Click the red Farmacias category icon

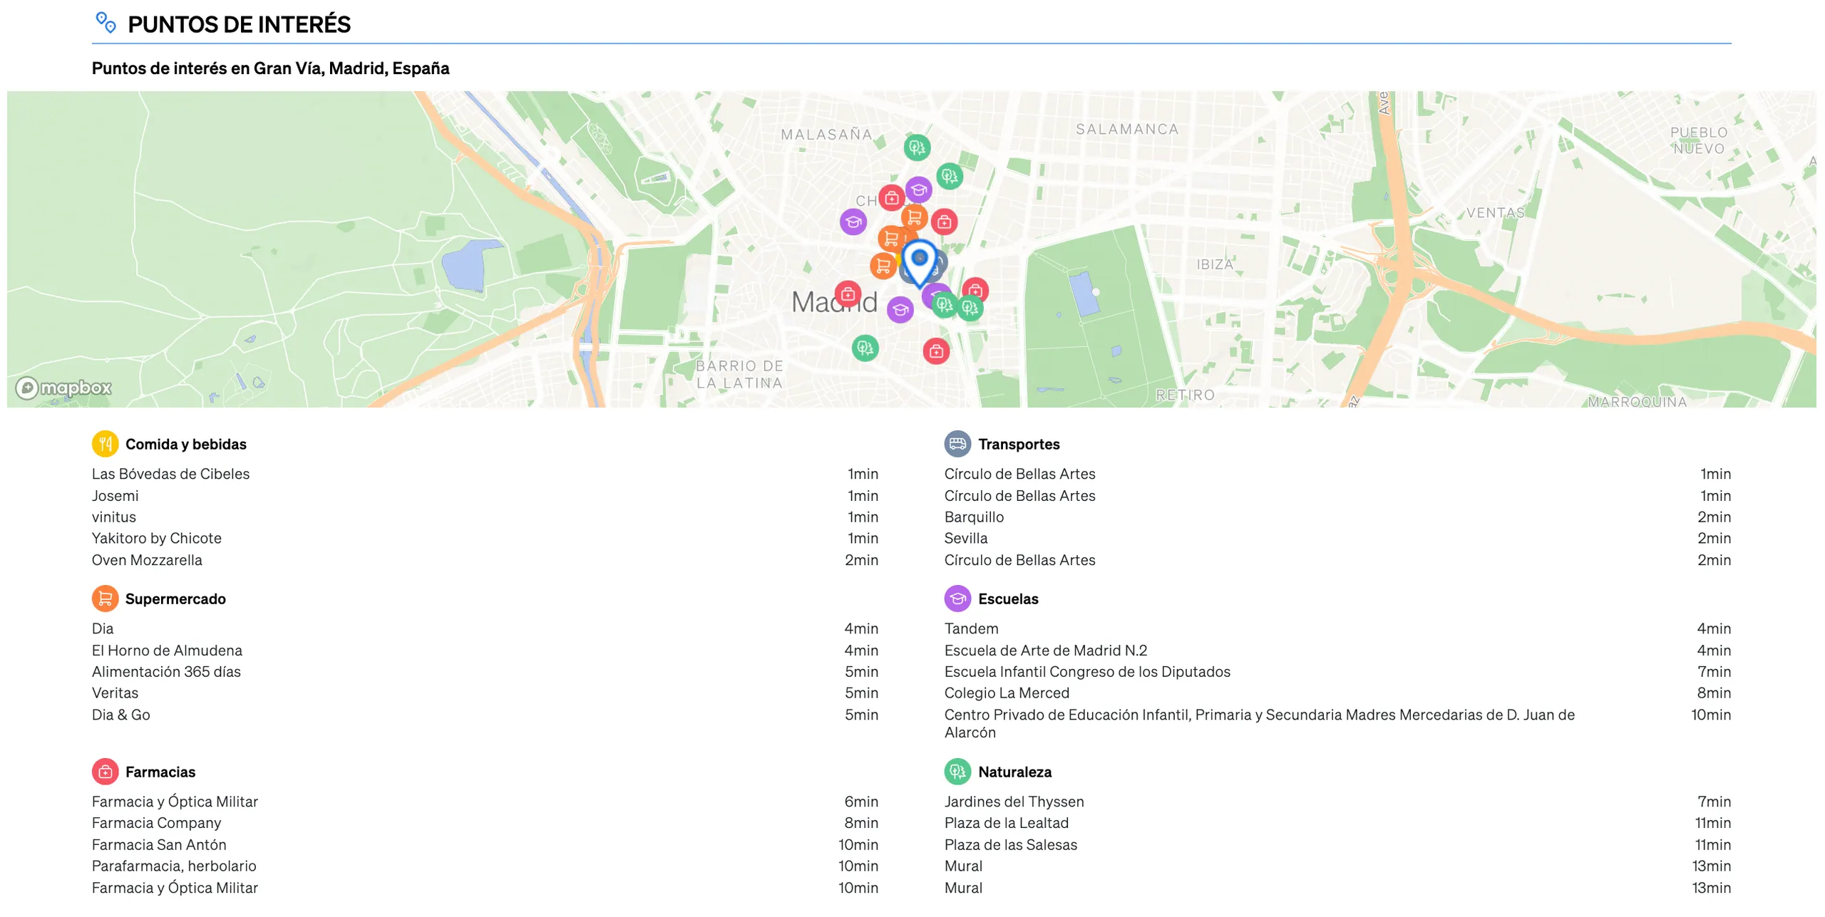point(105,772)
